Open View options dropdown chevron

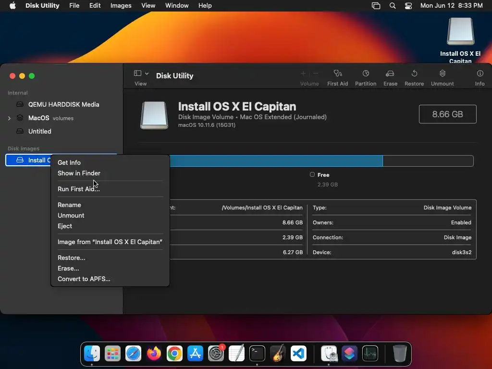[147, 74]
